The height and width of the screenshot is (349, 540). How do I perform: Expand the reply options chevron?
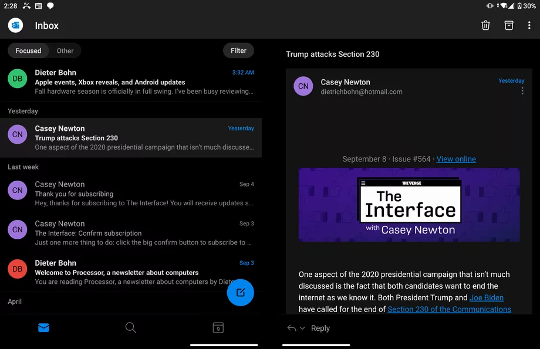coord(302,328)
